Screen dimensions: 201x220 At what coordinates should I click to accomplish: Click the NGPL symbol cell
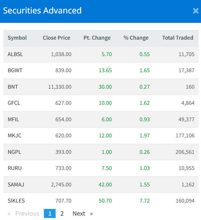pyautogui.click(x=14, y=152)
